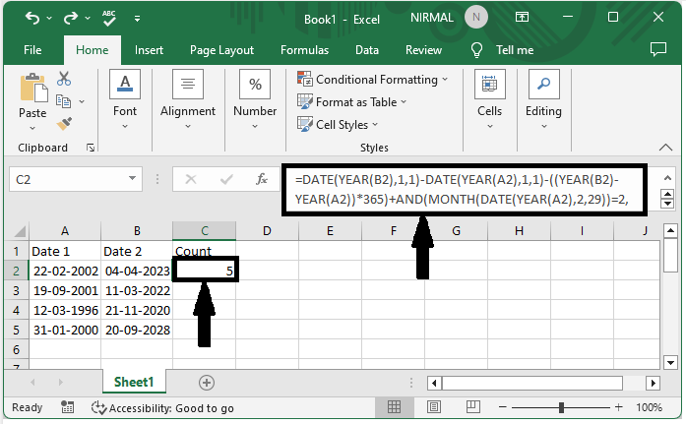Image resolution: width=686 pixels, height=424 pixels.
Task: Click the vertical scrollbar down arrow
Action: click(x=670, y=362)
